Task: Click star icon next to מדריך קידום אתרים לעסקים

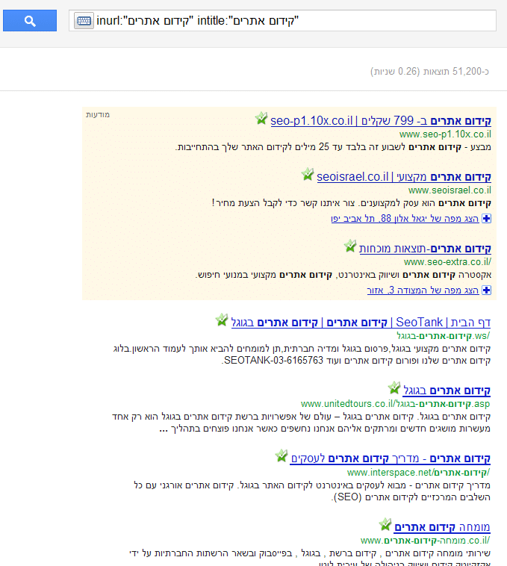Action: 282,456
